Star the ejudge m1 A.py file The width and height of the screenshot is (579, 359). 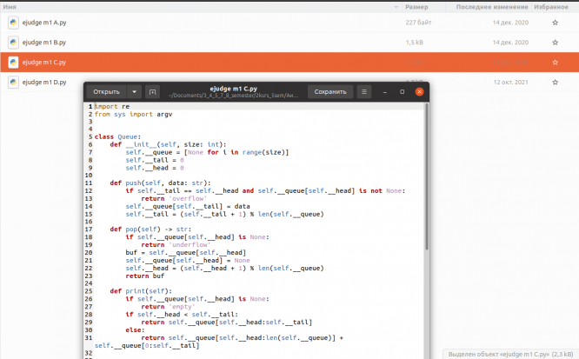click(556, 23)
